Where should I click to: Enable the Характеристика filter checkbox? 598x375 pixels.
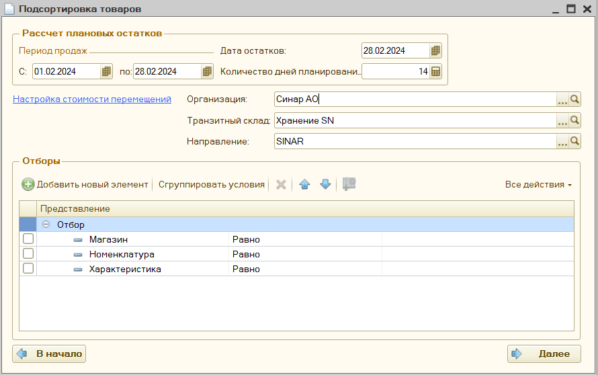[28, 269]
